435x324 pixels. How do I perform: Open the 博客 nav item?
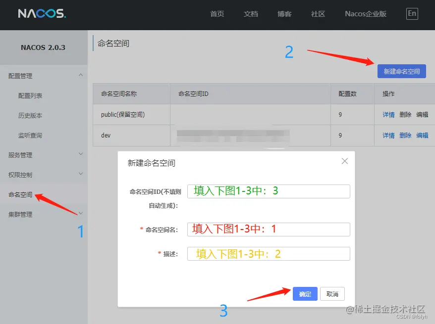tap(284, 14)
